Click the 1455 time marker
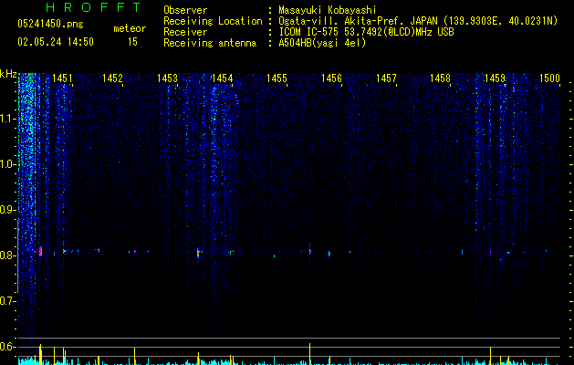 pyautogui.click(x=277, y=78)
